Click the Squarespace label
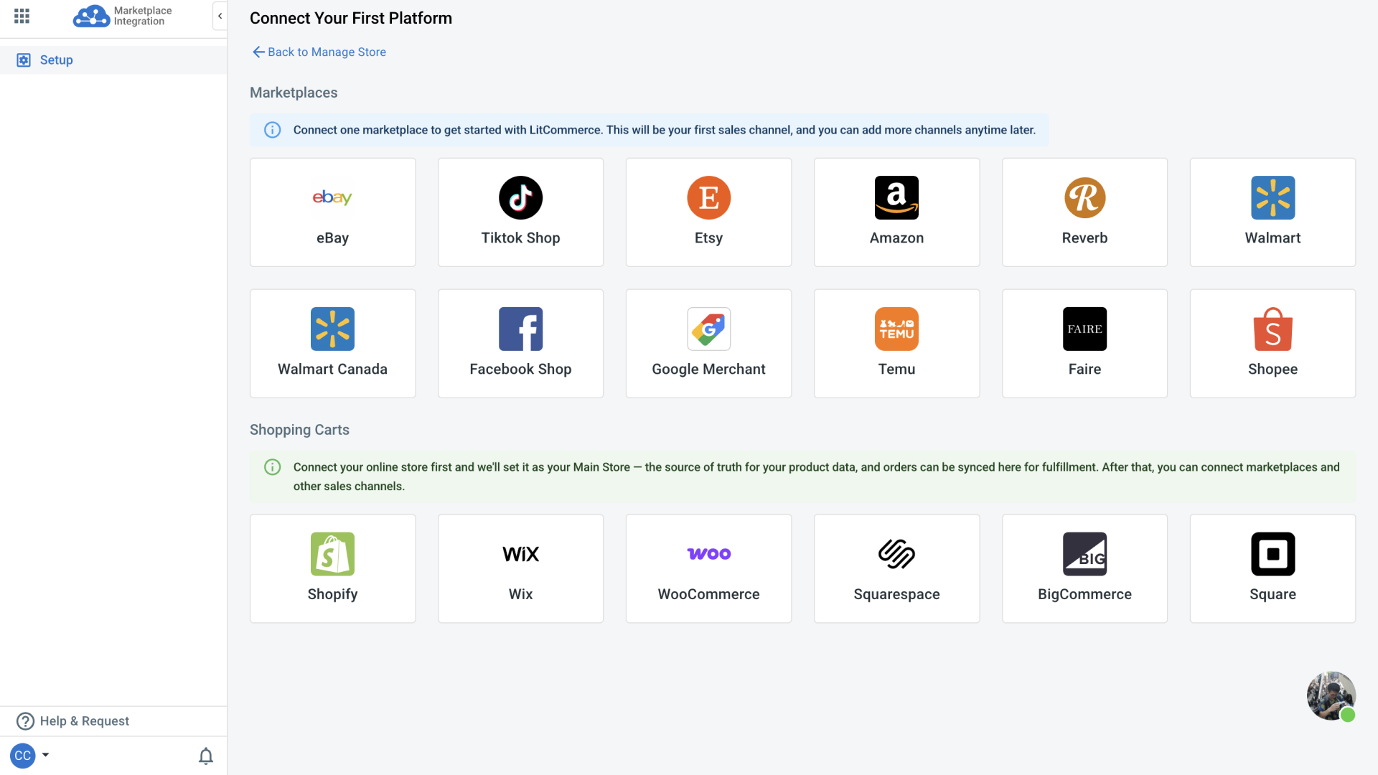Viewport: 1378px width, 775px height. tap(896, 594)
